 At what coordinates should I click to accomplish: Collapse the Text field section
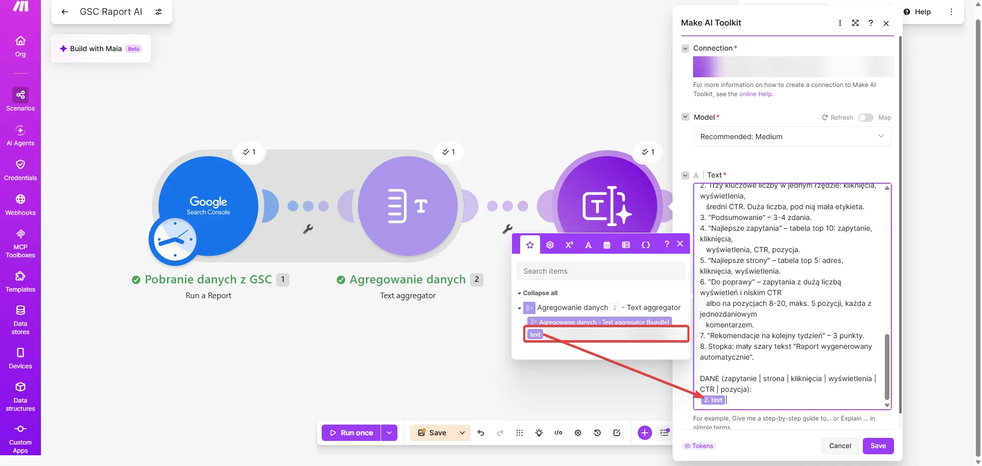[x=685, y=175]
